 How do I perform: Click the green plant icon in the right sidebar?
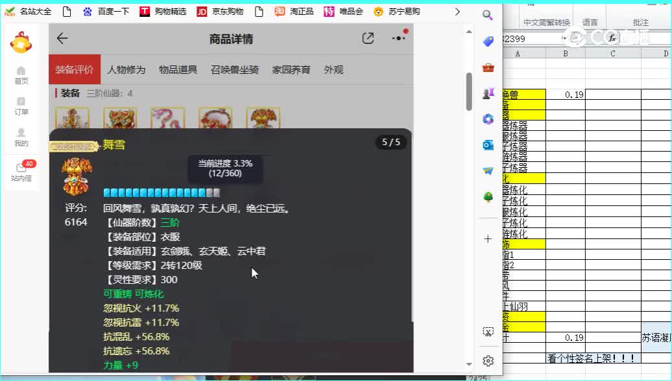click(x=488, y=196)
